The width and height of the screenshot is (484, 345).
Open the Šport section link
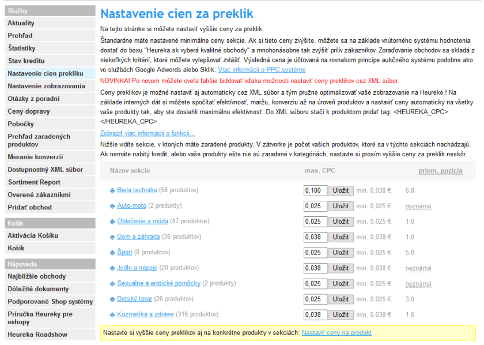[x=124, y=252]
